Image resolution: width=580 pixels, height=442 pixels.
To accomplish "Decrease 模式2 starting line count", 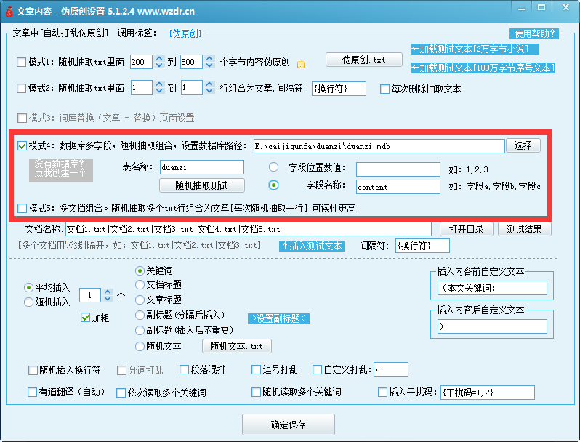I will (159, 91).
